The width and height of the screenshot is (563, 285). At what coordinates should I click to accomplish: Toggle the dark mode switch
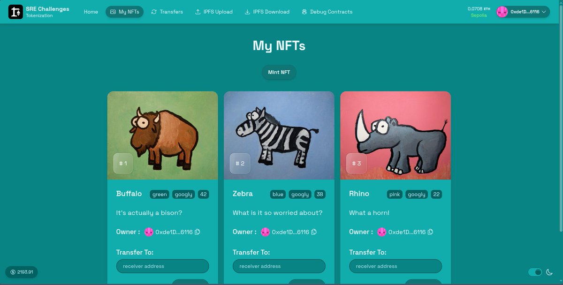[x=535, y=272]
